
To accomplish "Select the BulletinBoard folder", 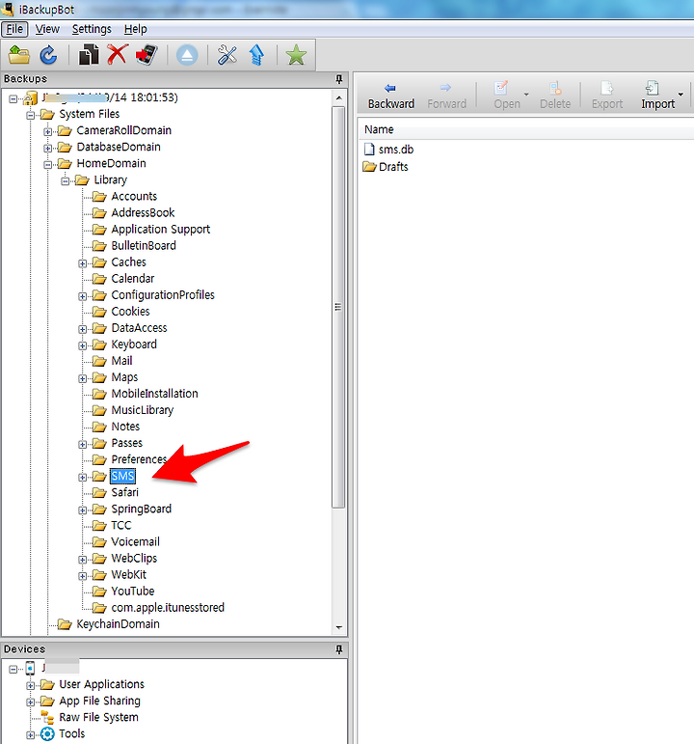I will coord(144,245).
